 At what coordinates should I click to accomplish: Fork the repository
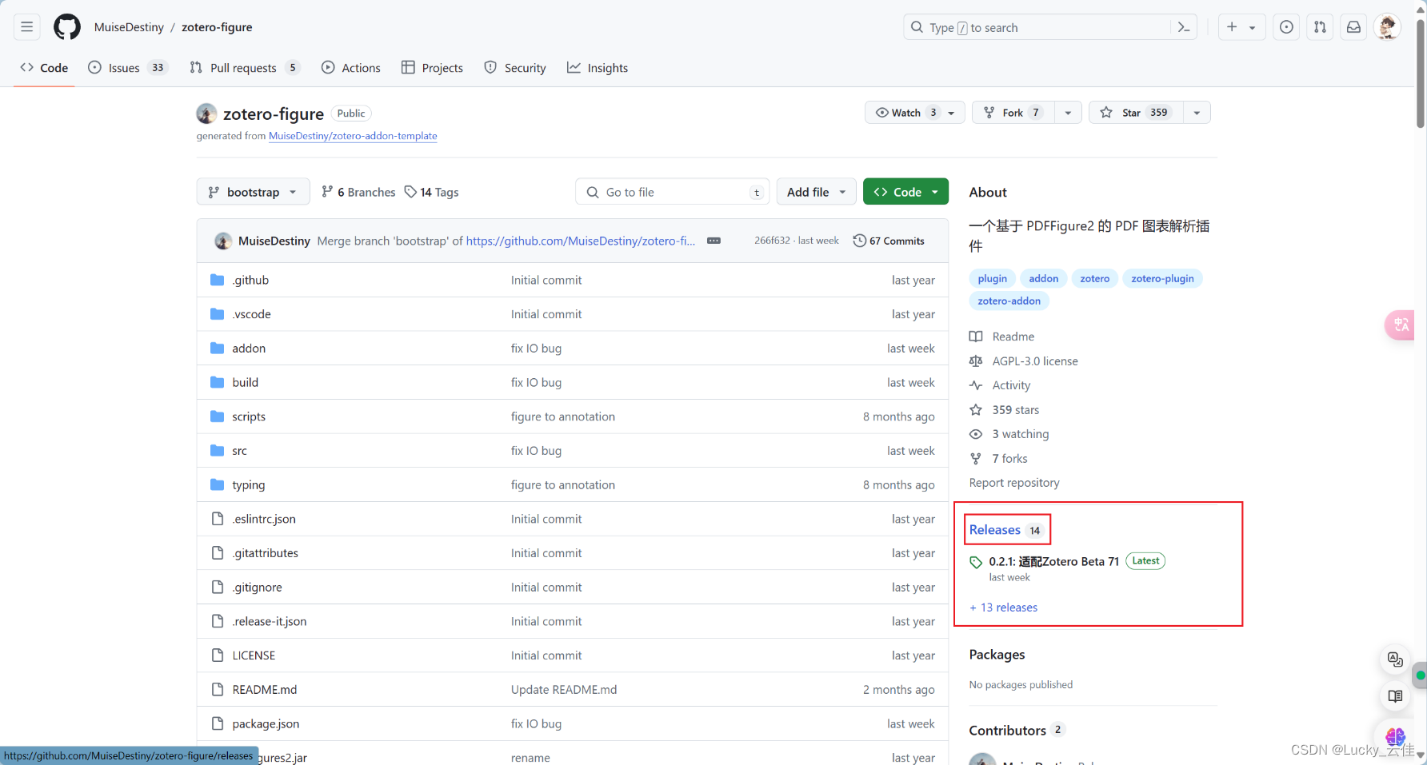[x=1013, y=113]
